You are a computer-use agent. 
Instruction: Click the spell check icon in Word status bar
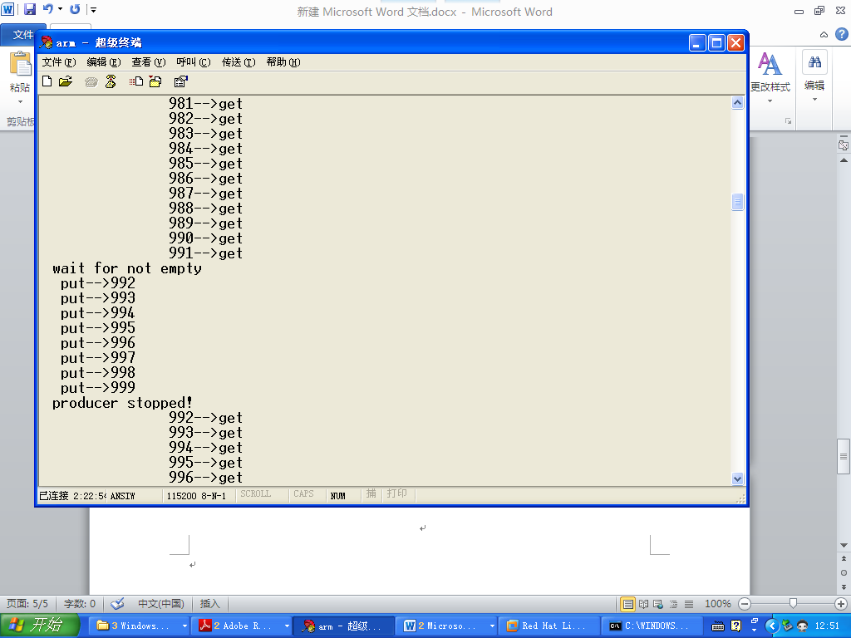click(x=117, y=603)
